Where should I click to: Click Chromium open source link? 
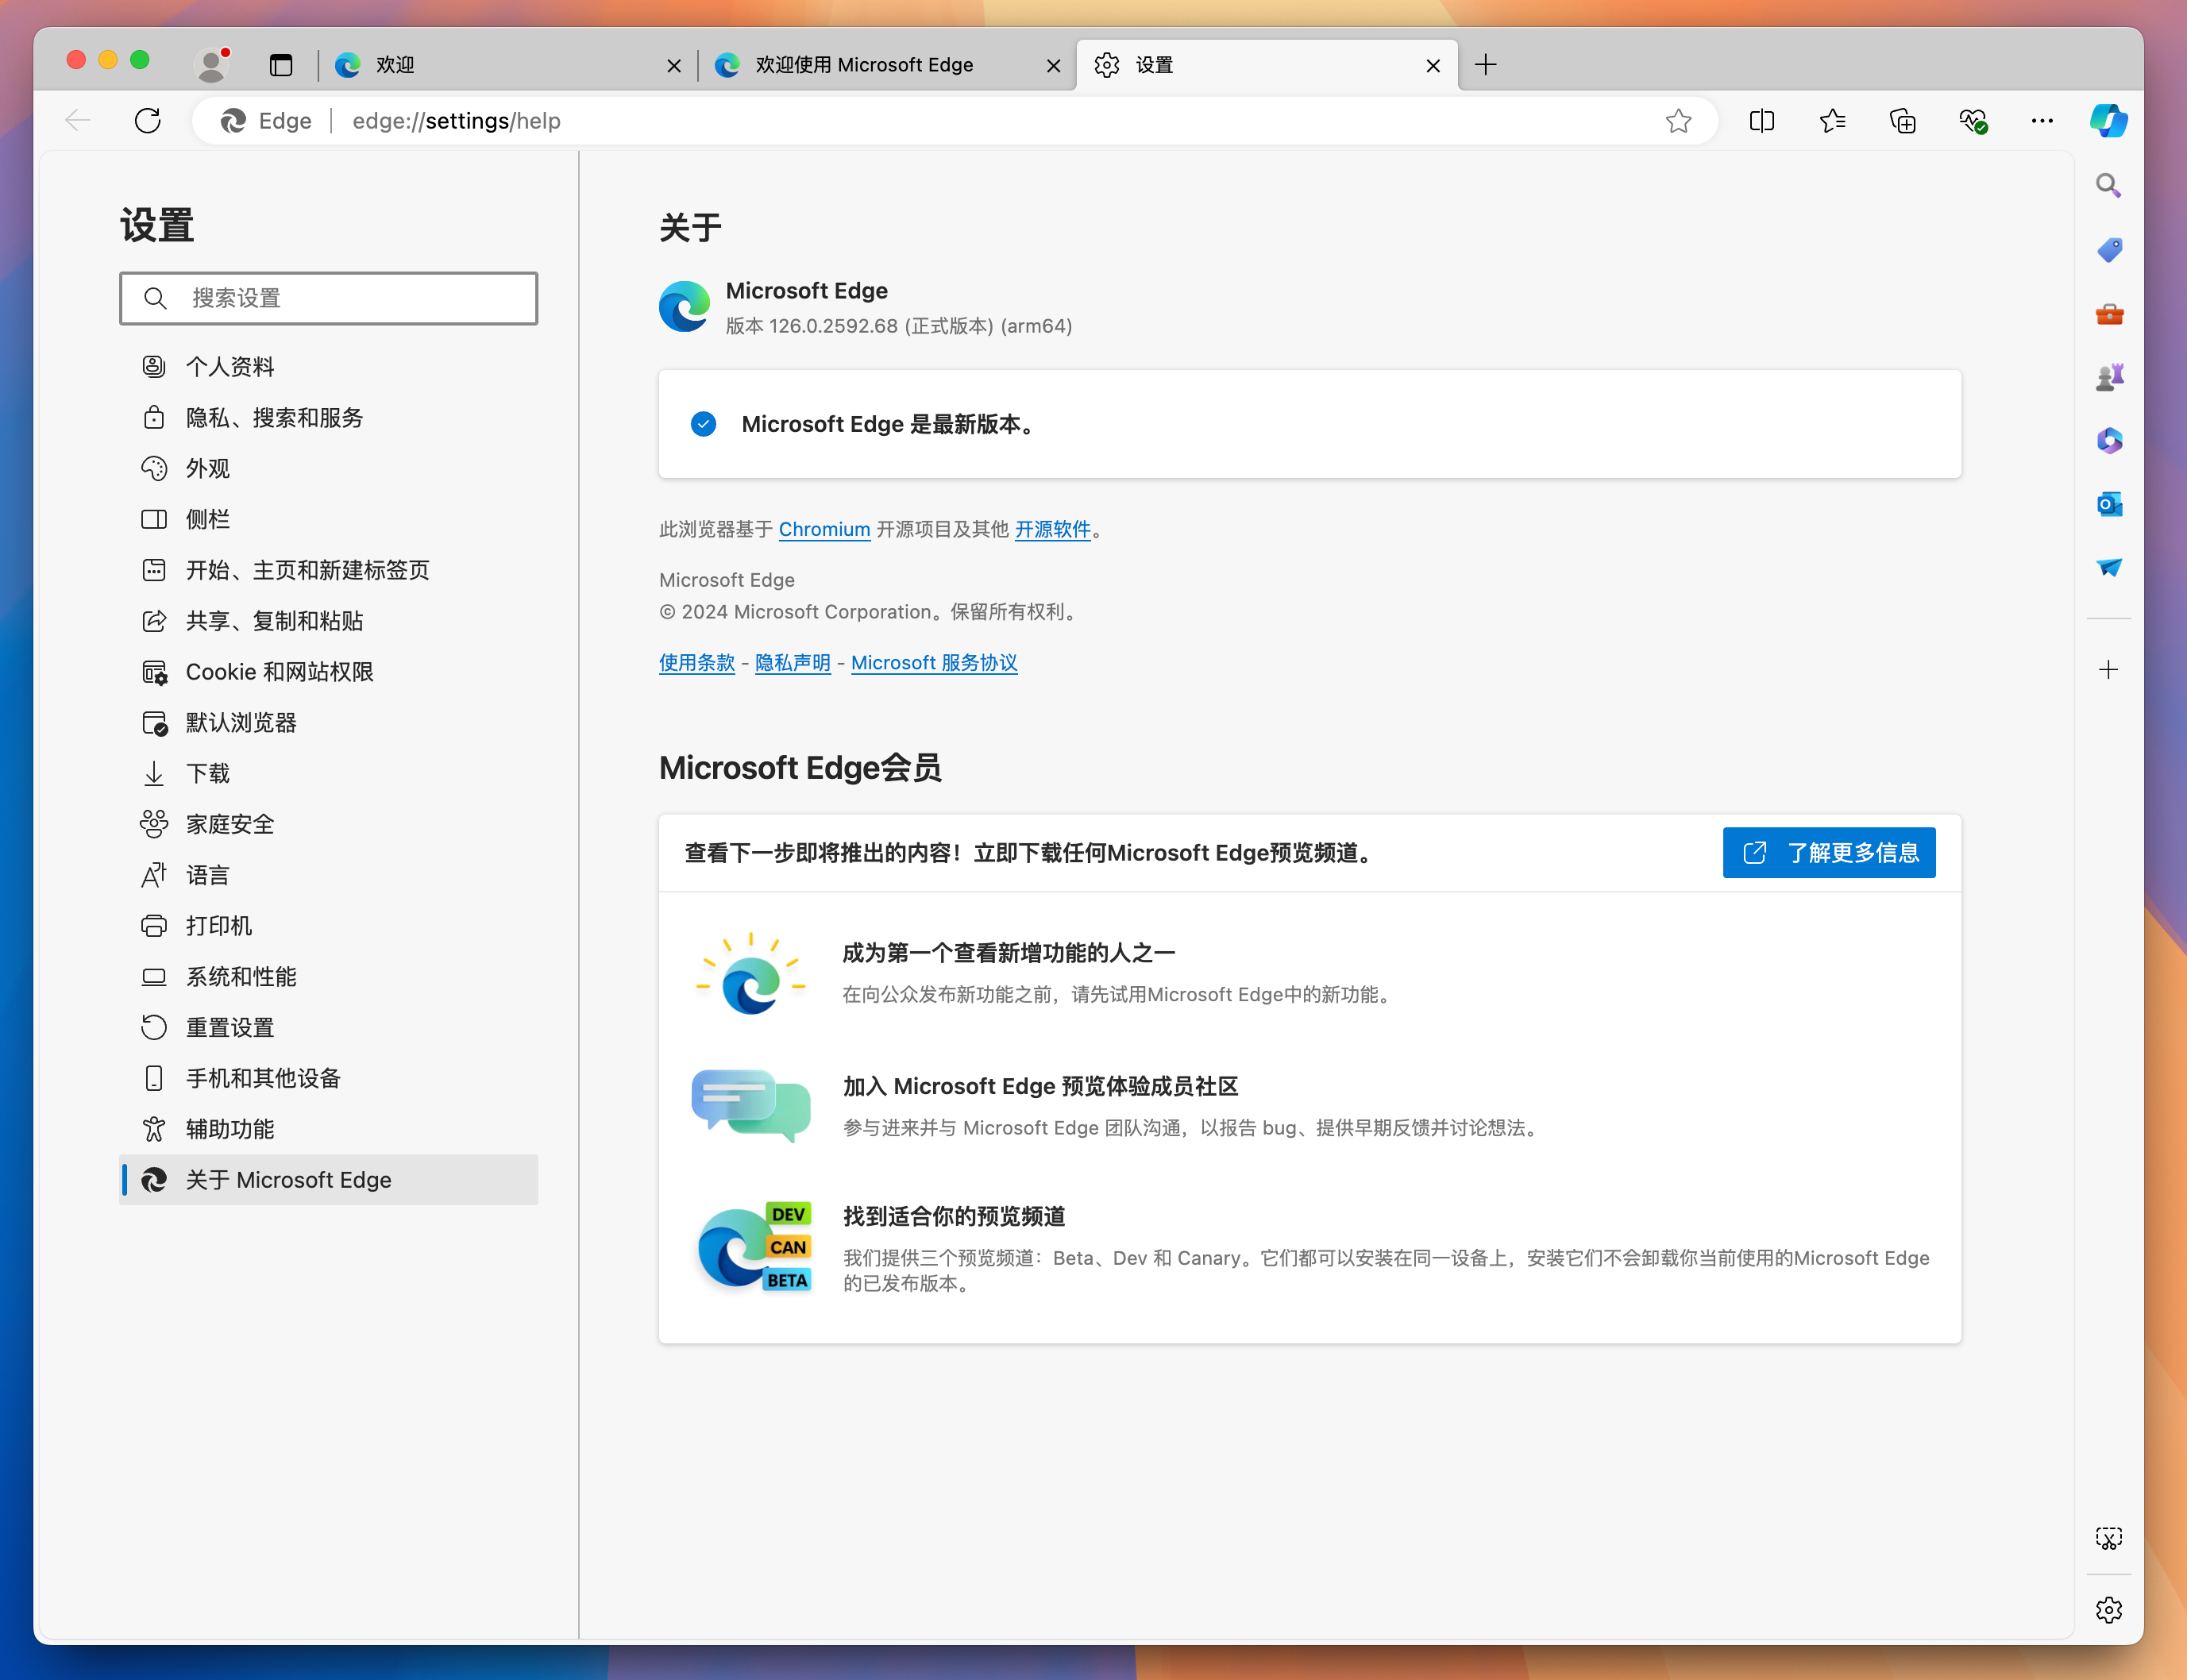(824, 528)
